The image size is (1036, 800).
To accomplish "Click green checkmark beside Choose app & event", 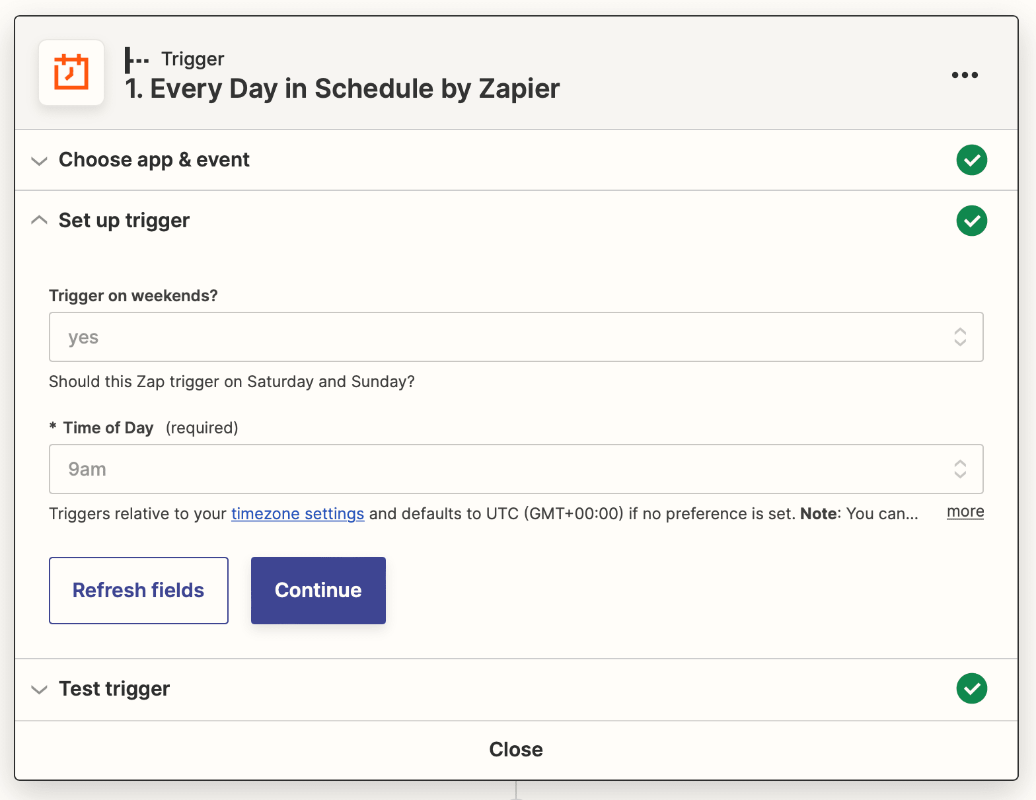I will tap(971, 160).
